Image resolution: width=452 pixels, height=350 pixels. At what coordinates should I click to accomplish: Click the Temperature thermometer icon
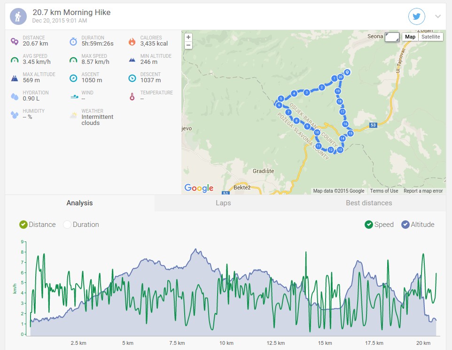pos(132,97)
